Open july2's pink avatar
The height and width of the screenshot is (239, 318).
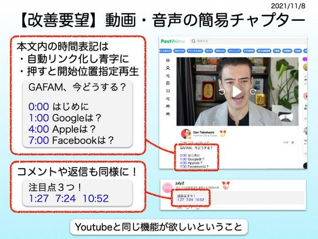pos(168,188)
